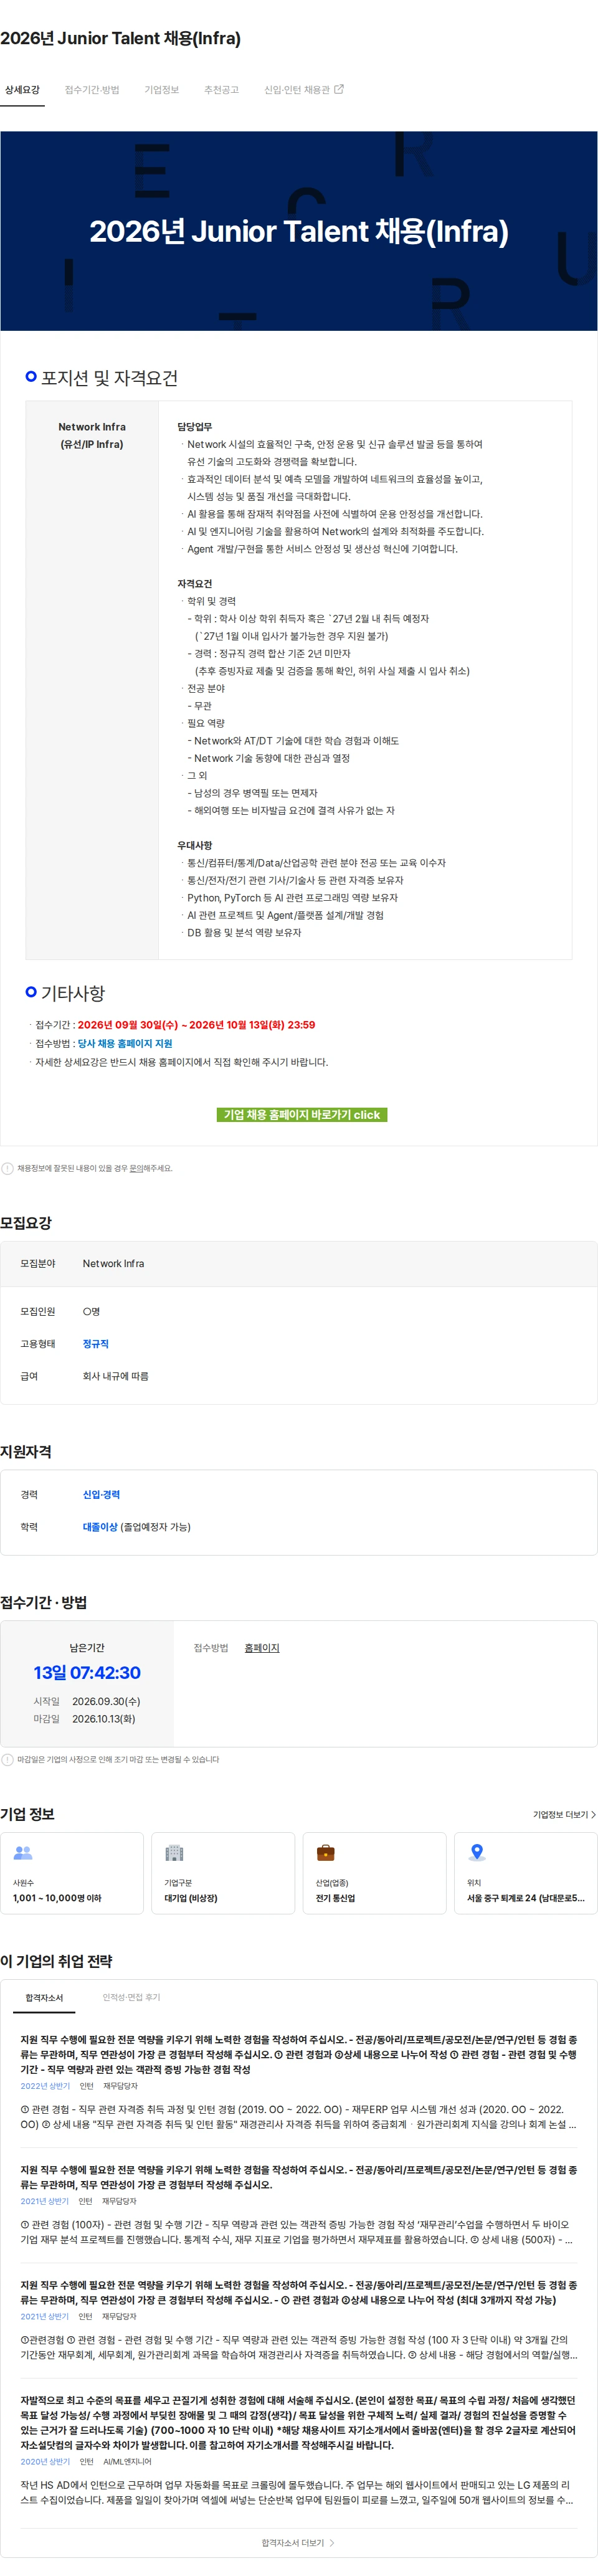Open the 추천공고 tab
Screen dimensions: 598x2576
click(221, 90)
